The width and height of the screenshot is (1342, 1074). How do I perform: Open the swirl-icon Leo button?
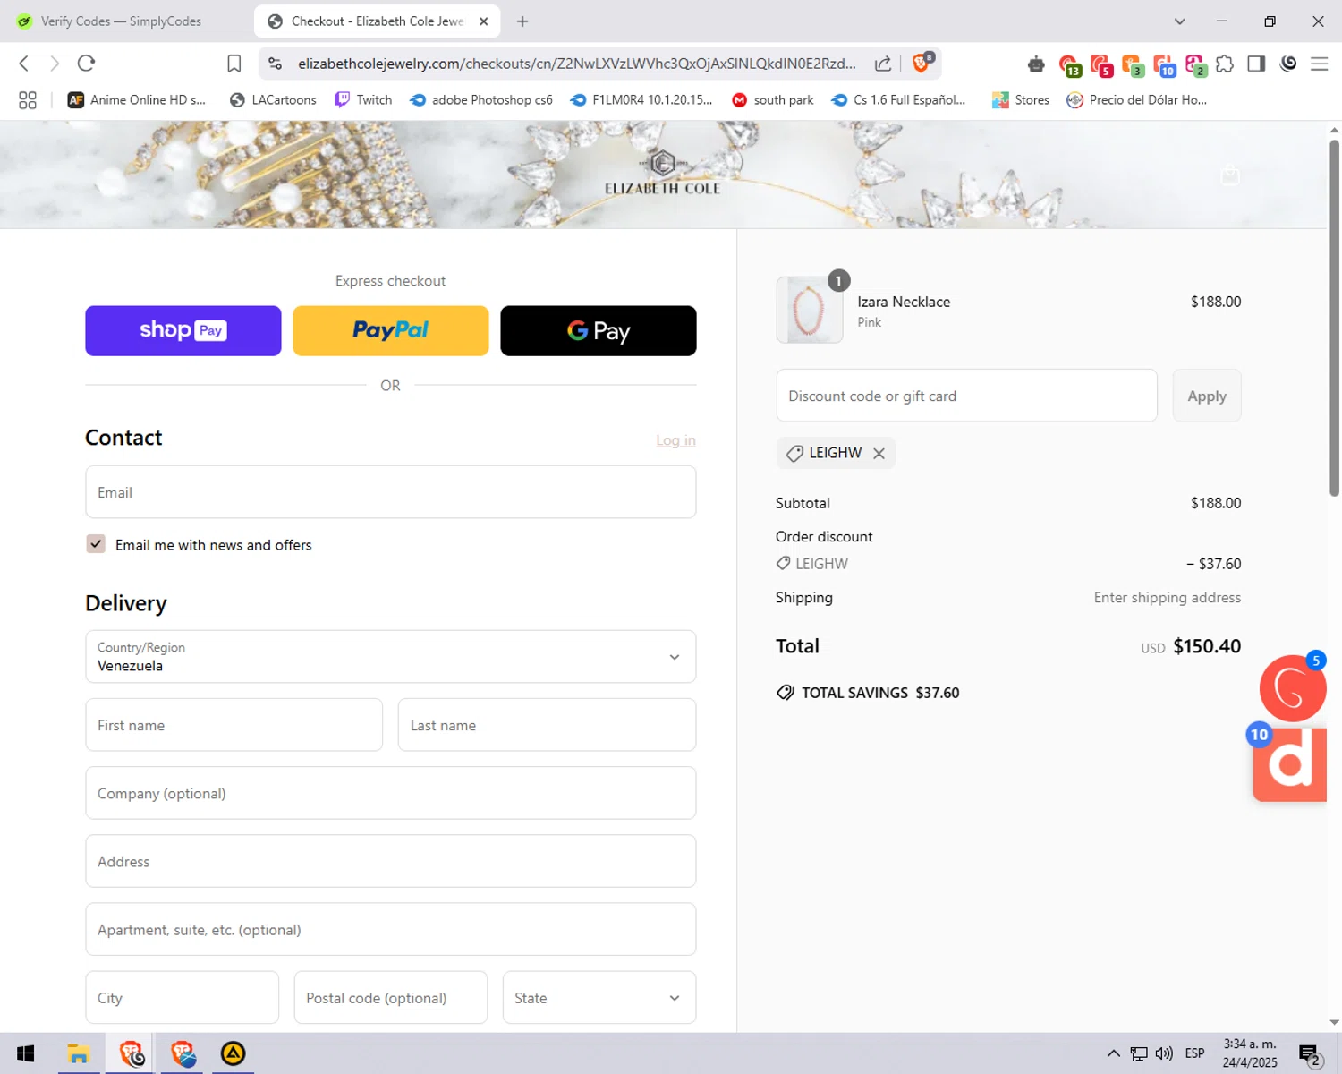(1288, 64)
